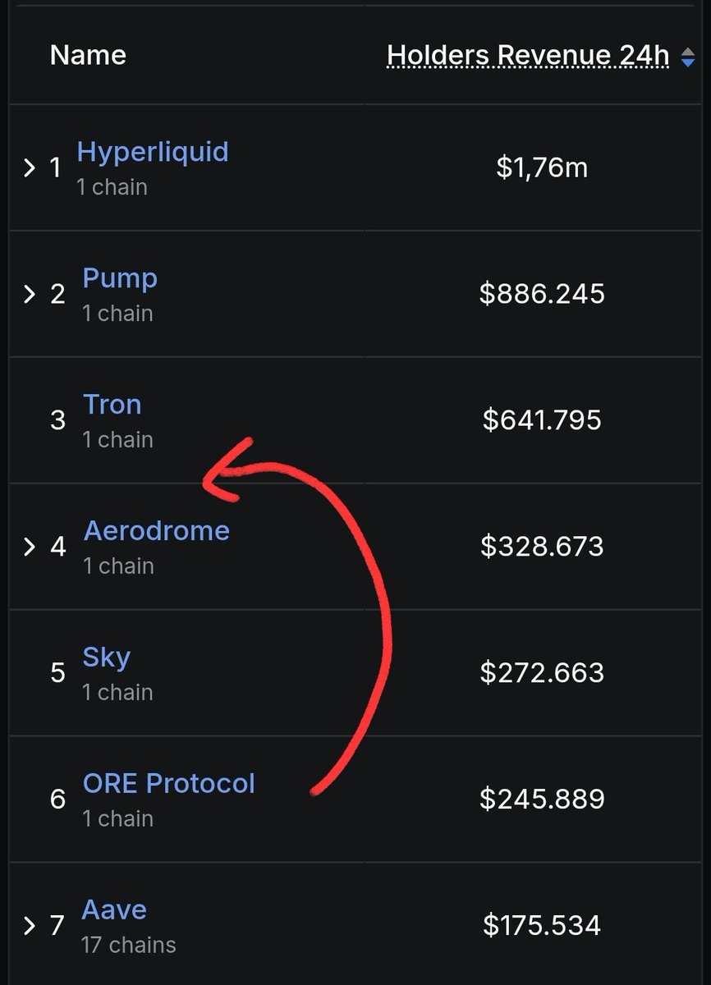Click the "17 chains" label under Aave
711x985 pixels.
(129, 945)
